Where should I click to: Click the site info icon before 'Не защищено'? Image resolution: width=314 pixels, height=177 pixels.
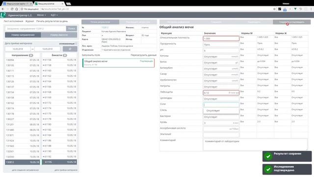22,9
